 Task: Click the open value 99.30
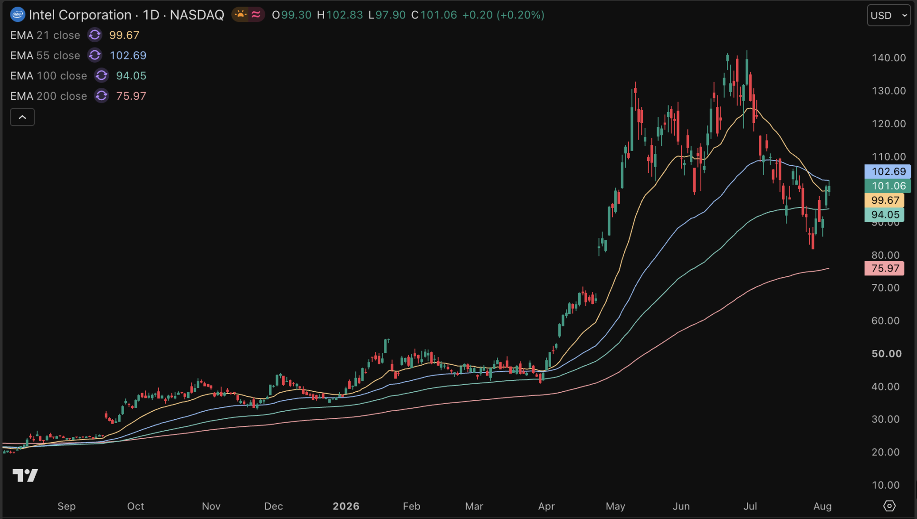(296, 15)
